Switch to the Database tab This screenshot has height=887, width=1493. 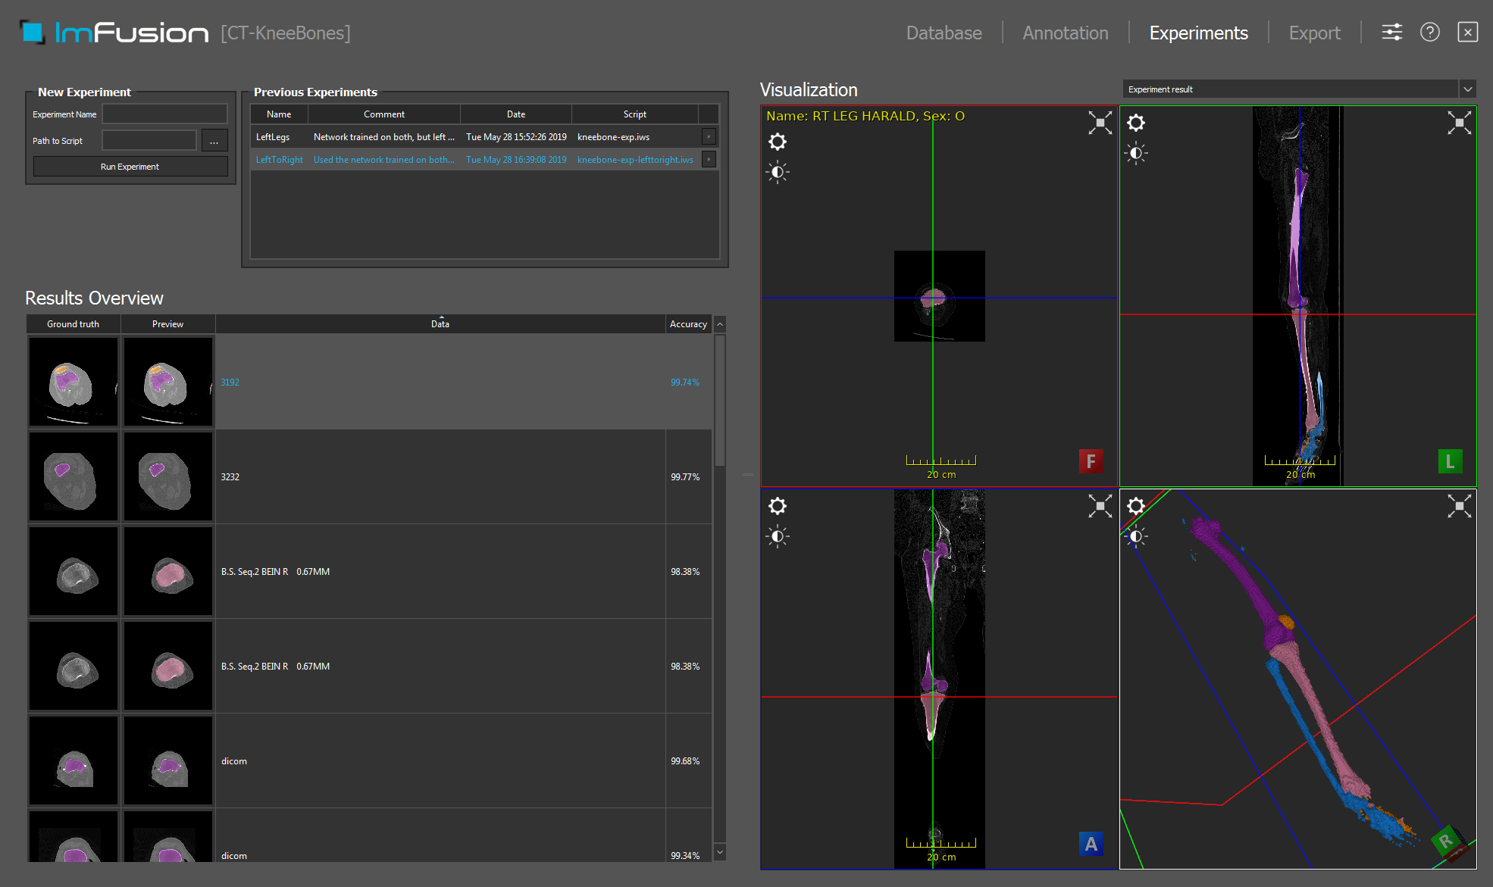[x=944, y=33]
